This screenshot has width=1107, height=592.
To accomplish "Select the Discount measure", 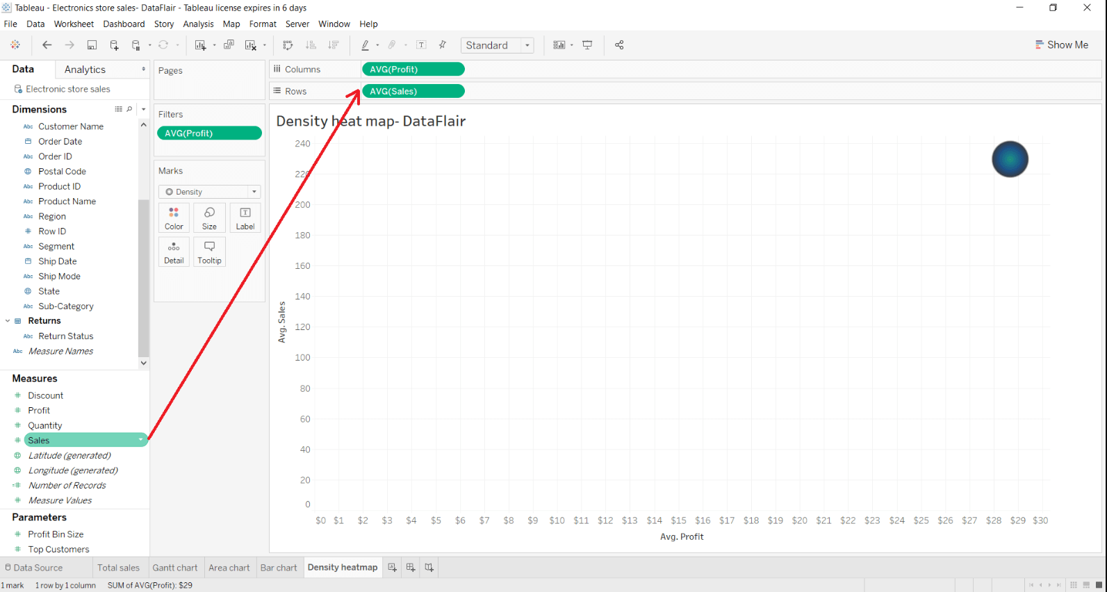I will [46, 395].
